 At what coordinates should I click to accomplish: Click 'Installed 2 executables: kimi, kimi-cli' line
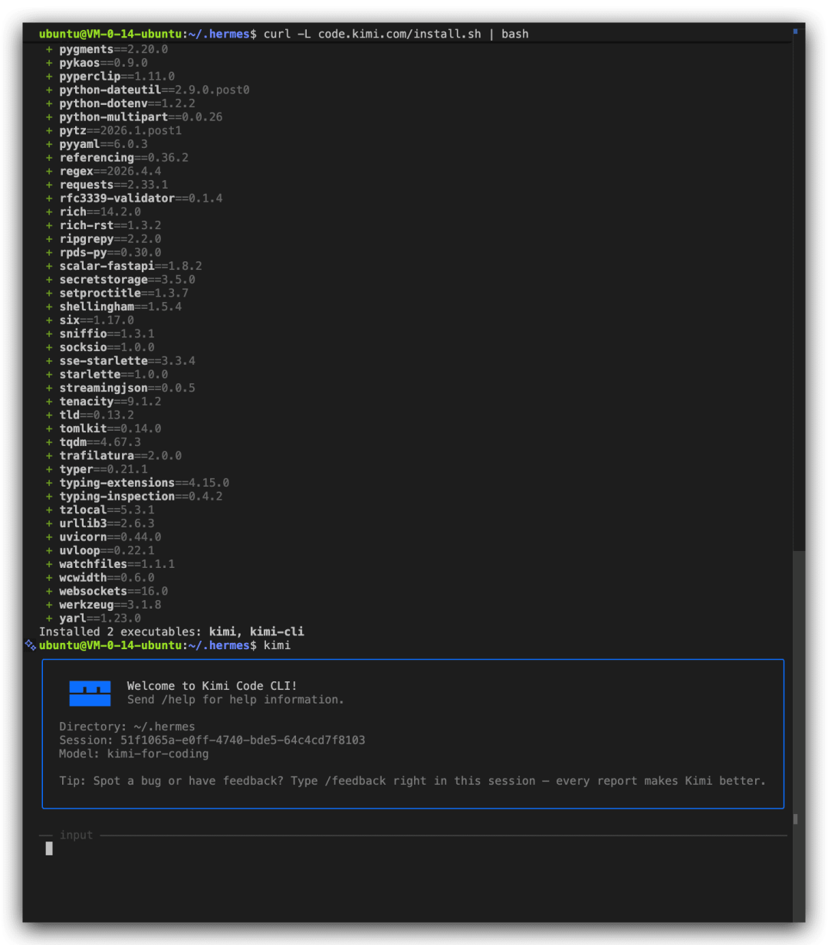point(172,632)
